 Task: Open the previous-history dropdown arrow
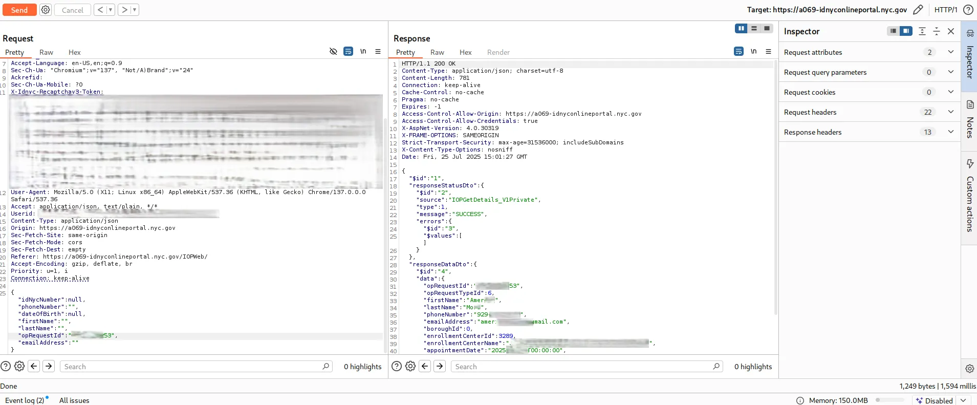click(x=111, y=10)
